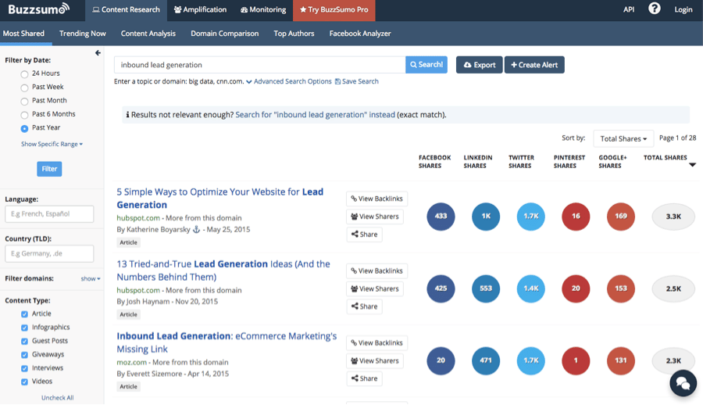Click the 433 Facebook shares circle
Image resolution: width=703 pixels, height=405 pixels.
[x=441, y=217]
